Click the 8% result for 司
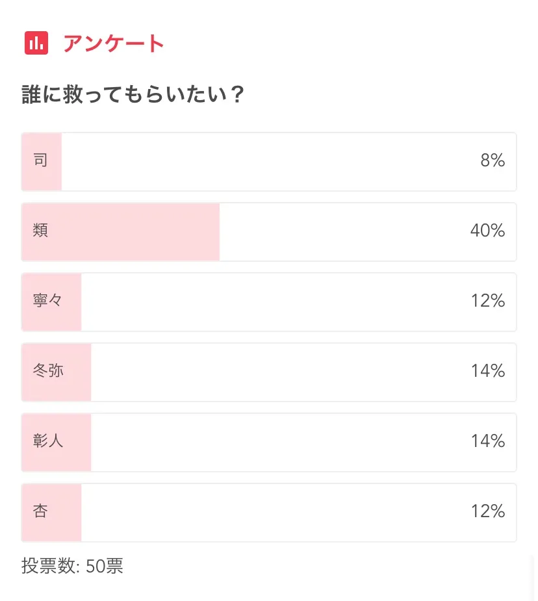This screenshot has width=538, height=601. coord(493,160)
